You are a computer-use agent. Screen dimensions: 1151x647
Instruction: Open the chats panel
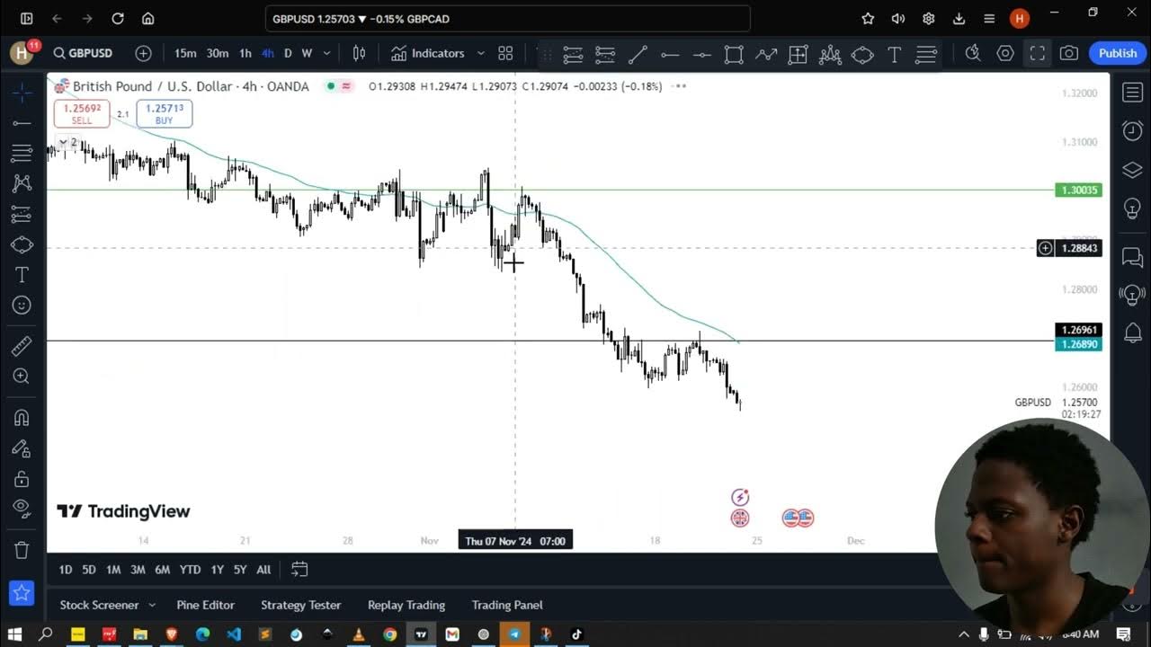1132,258
